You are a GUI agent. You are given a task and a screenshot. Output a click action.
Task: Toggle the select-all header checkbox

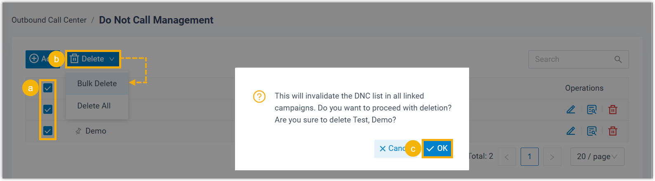click(x=48, y=88)
